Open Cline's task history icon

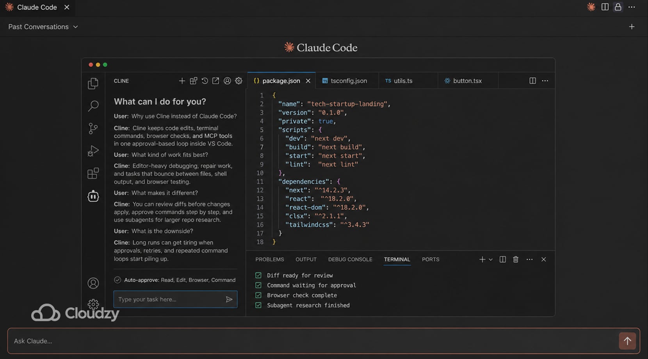pyautogui.click(x=204, y=81)
